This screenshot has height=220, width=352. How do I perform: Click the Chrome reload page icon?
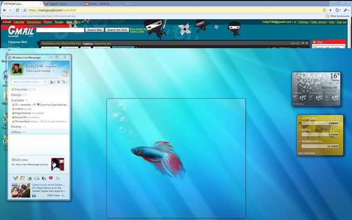tap(18, 10)
